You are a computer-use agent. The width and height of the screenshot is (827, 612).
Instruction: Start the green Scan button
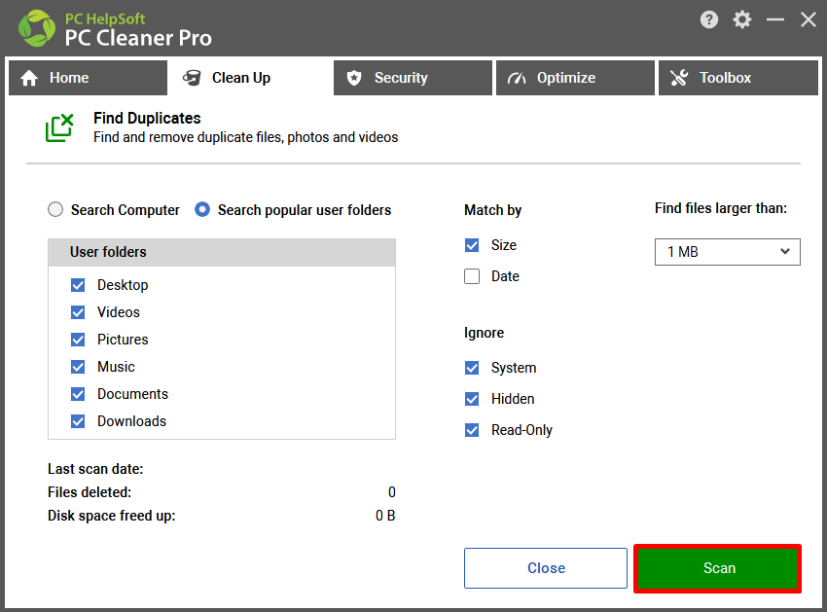pyautogui.click(x=718, y=568)
